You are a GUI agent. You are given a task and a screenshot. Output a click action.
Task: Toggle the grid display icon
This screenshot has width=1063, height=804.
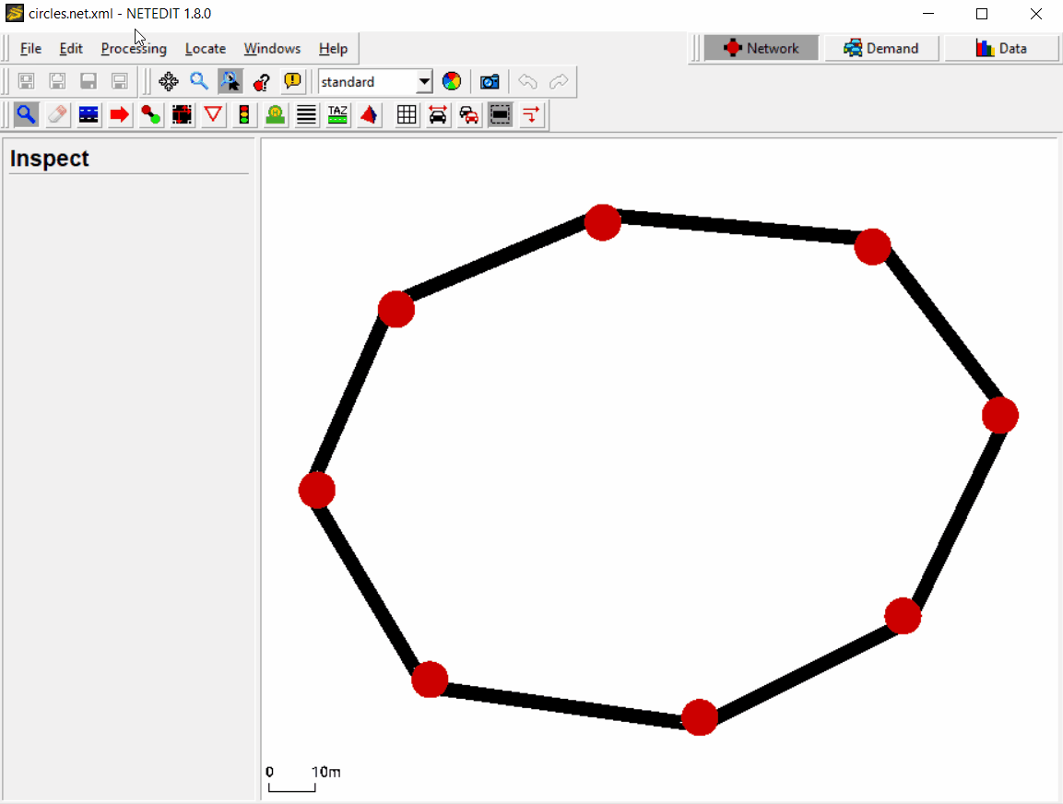pos(406,114)
